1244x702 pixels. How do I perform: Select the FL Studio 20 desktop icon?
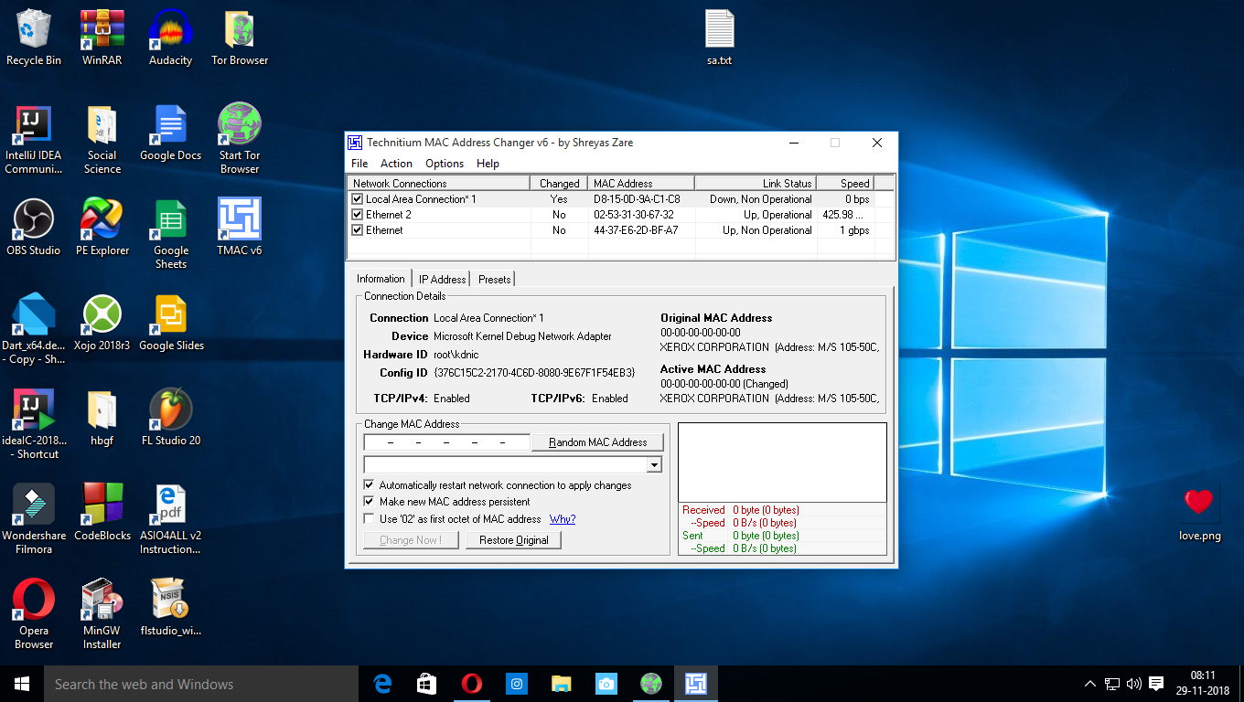point(171,418)
